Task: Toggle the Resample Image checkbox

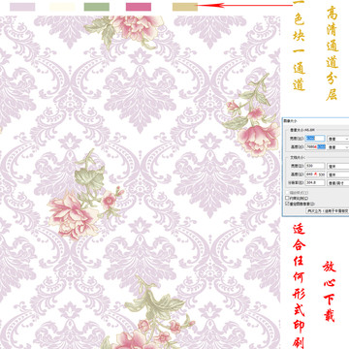Action: (287, 204)
